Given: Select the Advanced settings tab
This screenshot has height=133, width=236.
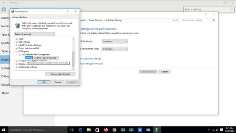Looking at the screenshot, I should [x=20, y=17].
